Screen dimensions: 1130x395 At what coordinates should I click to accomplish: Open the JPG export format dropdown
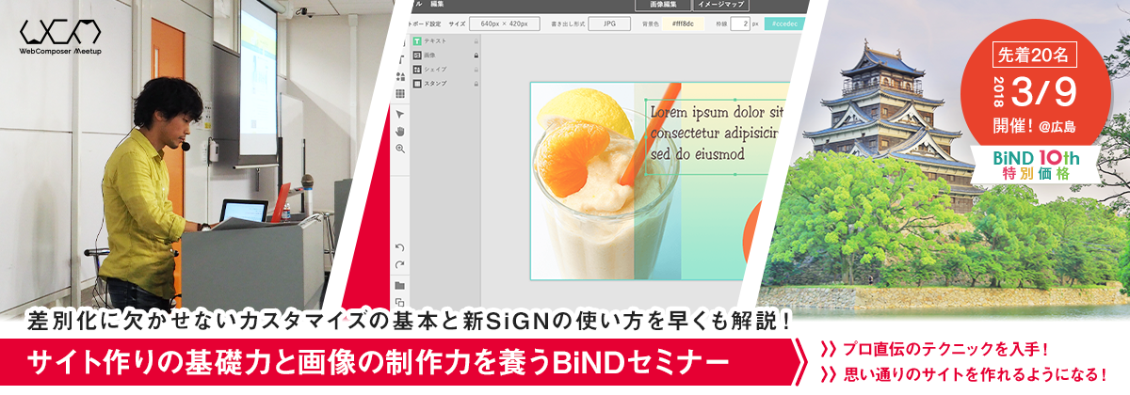(609, 24)
